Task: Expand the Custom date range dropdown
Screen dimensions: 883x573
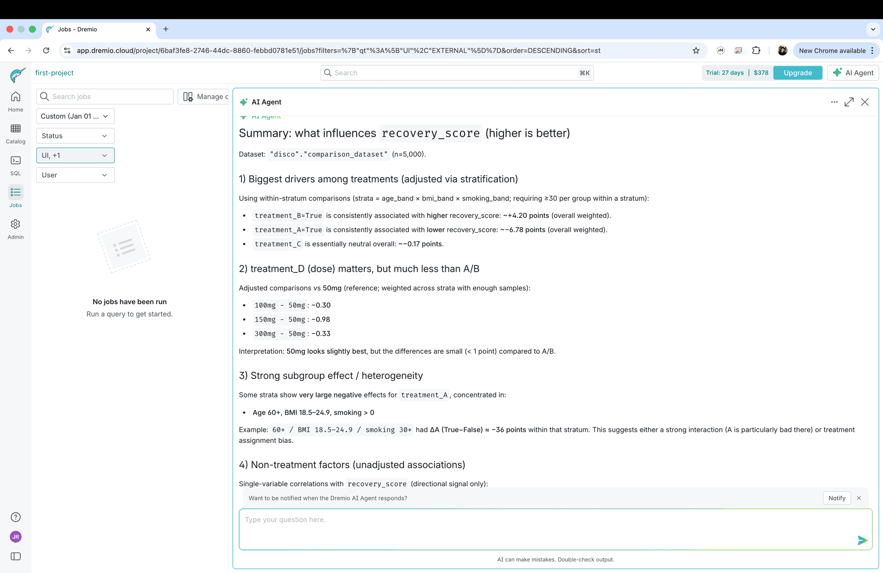Action: (75, 116)
